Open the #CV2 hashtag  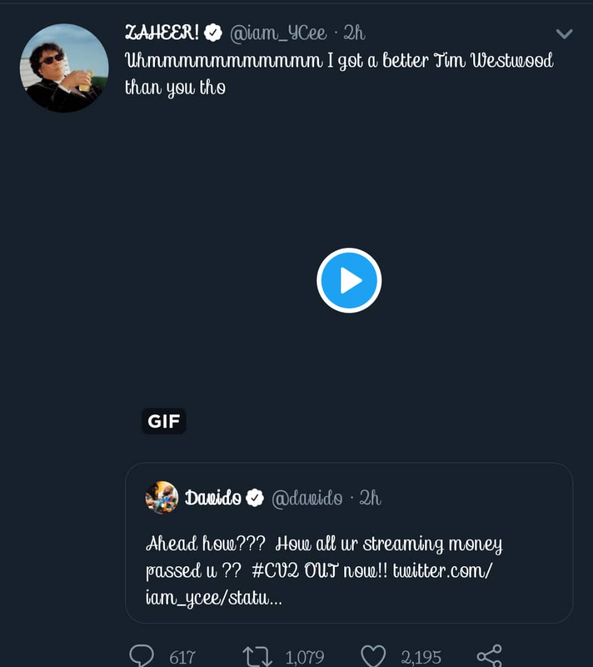point(268,571)
